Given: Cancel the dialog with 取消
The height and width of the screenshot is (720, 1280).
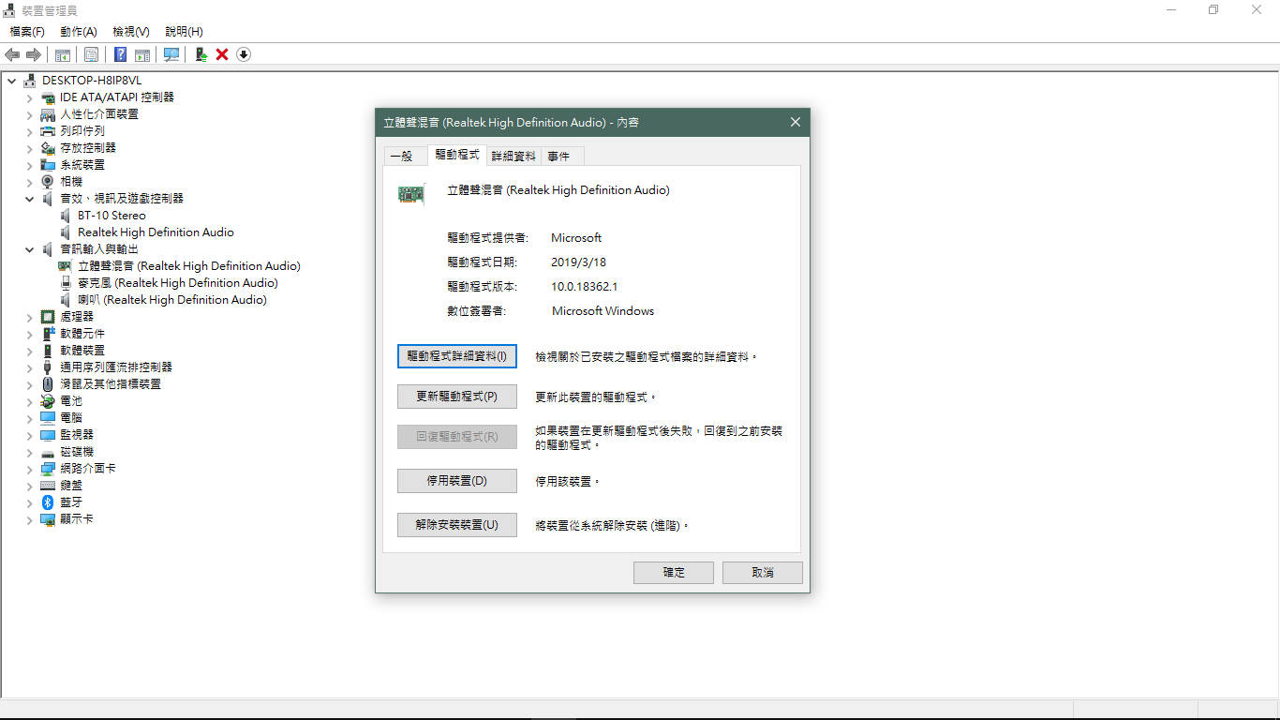Looking at the screenshot, I should pyautogui.click(x=763, y=573).
